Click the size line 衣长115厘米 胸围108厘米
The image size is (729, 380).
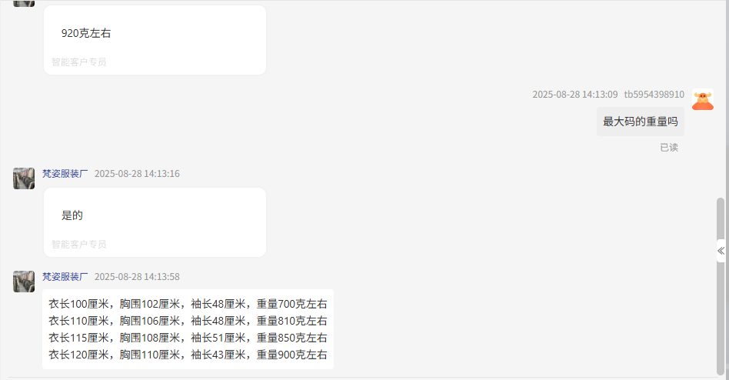pos(188,338)
